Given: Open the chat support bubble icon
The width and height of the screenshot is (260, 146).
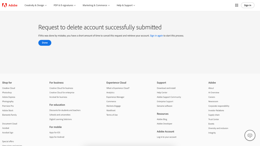Looking at the screenshot, I should click(x=250, y=135).
